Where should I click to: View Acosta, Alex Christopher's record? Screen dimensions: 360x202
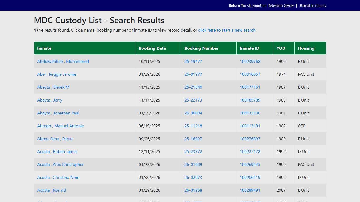point(60,164)
